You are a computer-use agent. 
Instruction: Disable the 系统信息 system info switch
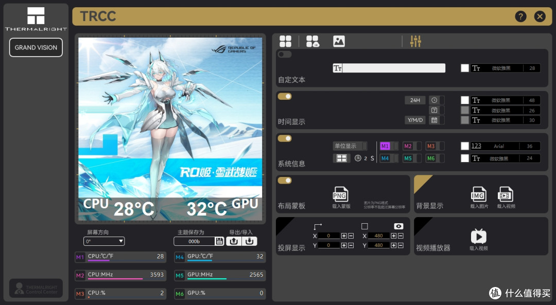pyautogui.click(x=285, y=138)
